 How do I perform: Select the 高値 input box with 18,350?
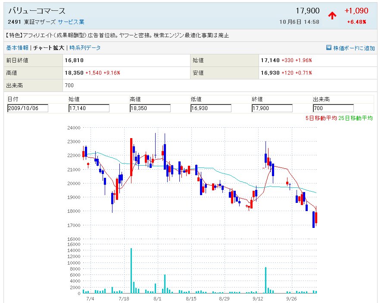tap(150, 108)
